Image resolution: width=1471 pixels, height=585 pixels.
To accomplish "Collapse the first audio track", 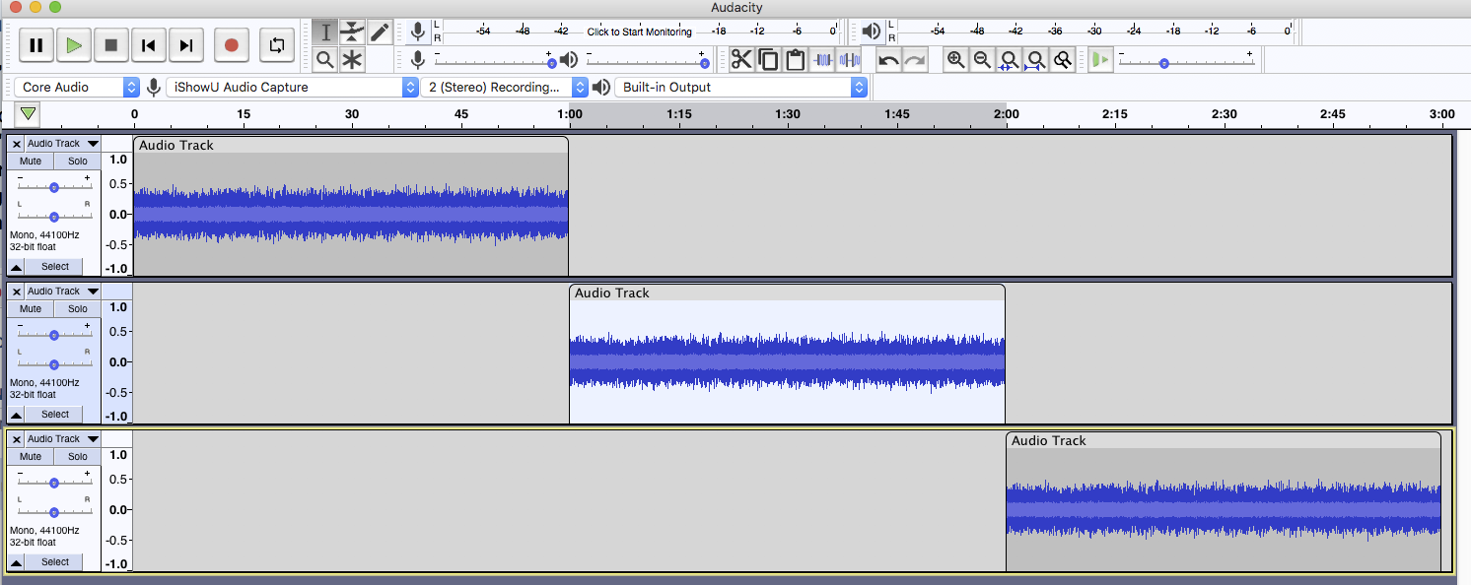I will click(x=17, y=267).
